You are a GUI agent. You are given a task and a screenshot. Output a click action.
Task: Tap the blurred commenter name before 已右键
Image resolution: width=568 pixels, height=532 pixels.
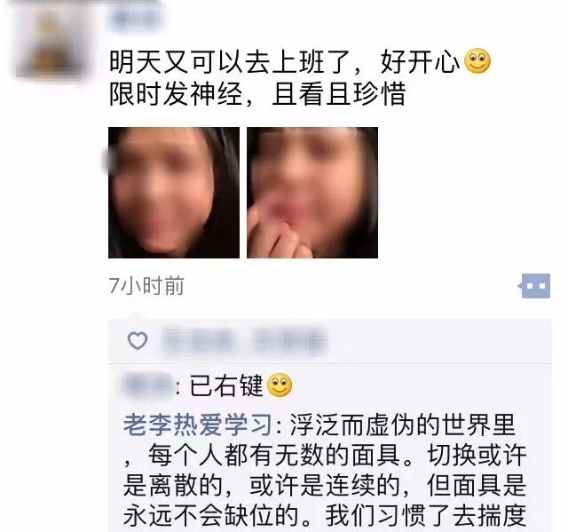tap(148, 385)
